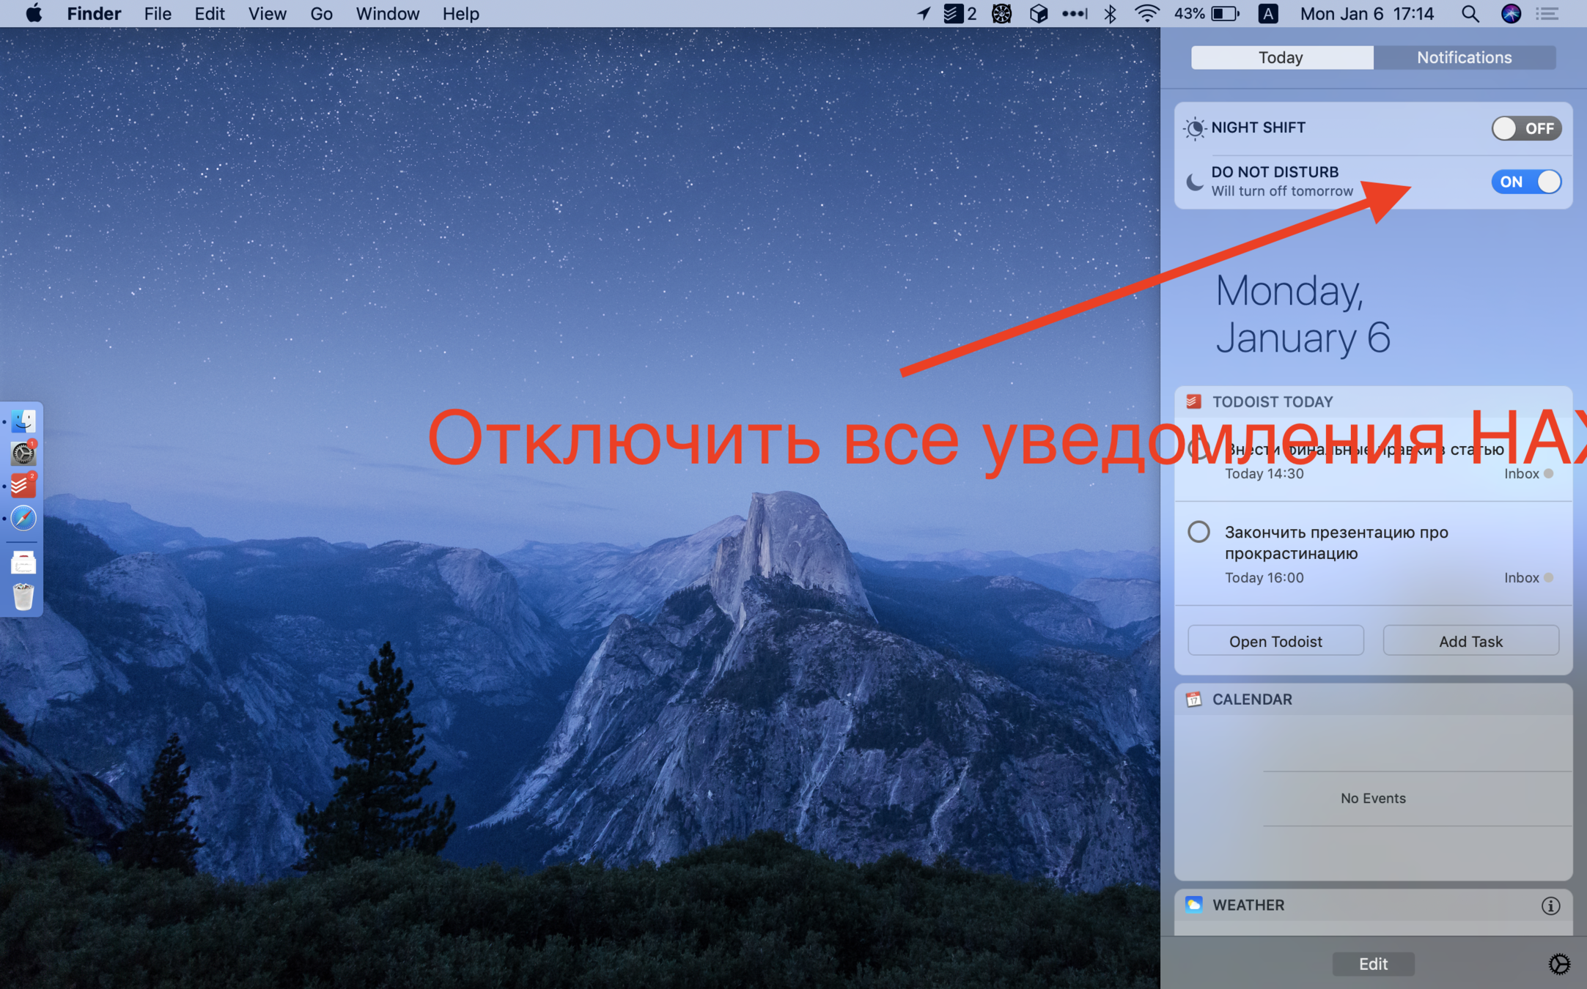The height and width of the screenshot is (989, 1587).
Task: Switch to the Notifications tab
Action: tap(1463, 58)
